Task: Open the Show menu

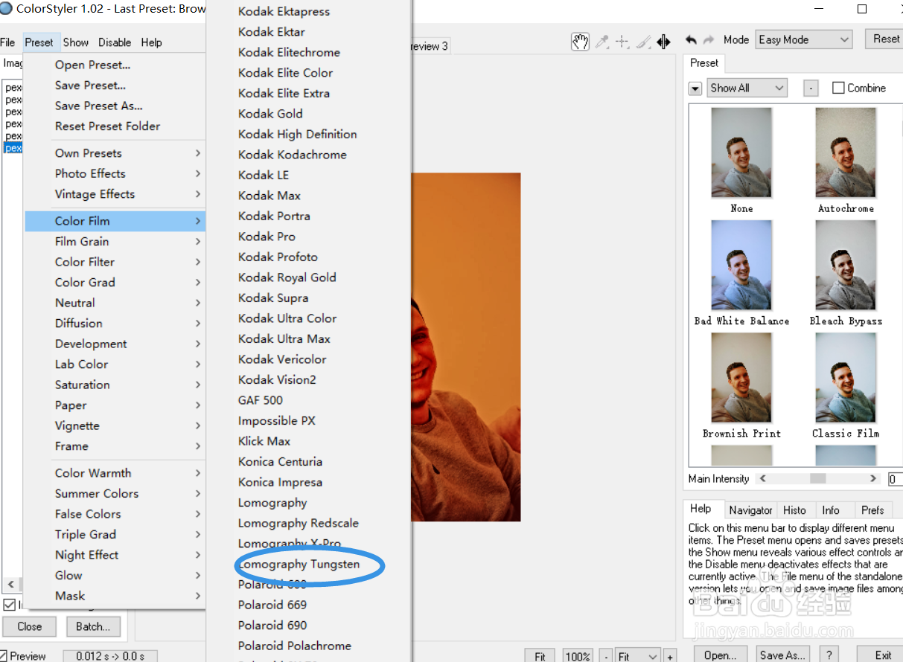Action: pos(76,42)
